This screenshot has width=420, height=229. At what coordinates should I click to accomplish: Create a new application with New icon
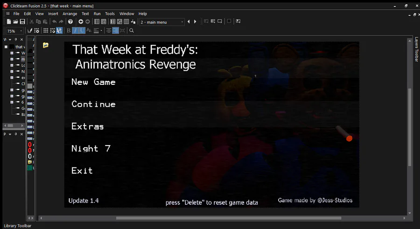tap(9, 22)
